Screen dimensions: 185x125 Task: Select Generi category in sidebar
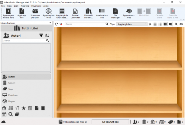[26, 83]
